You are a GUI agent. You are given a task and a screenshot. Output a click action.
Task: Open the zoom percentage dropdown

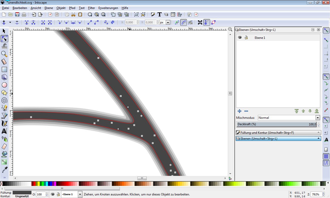(324, 194)
